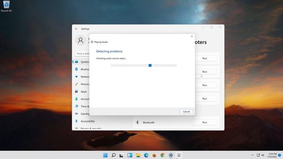
Task: Open the network tray icon
Action: pyautogui.click(x=258, y=155)
